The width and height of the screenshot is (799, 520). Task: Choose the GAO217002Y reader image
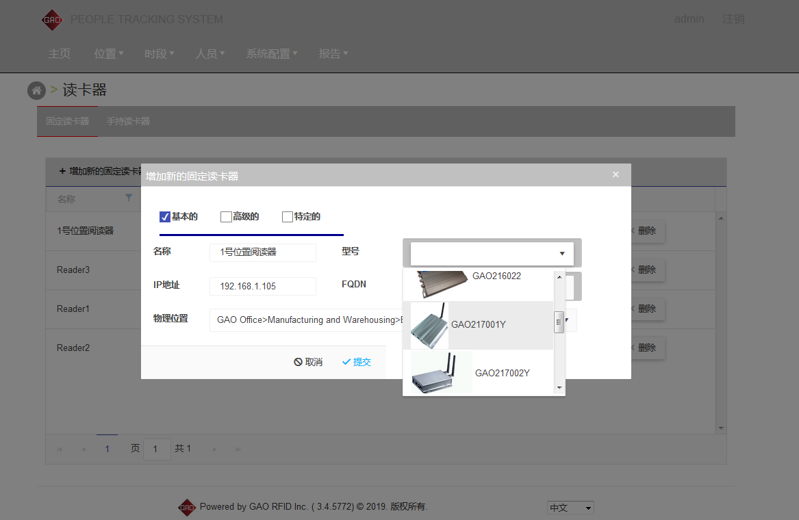point(441,373)
